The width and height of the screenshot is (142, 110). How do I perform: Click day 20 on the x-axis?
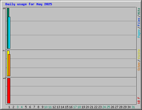(x=87, y=107)
